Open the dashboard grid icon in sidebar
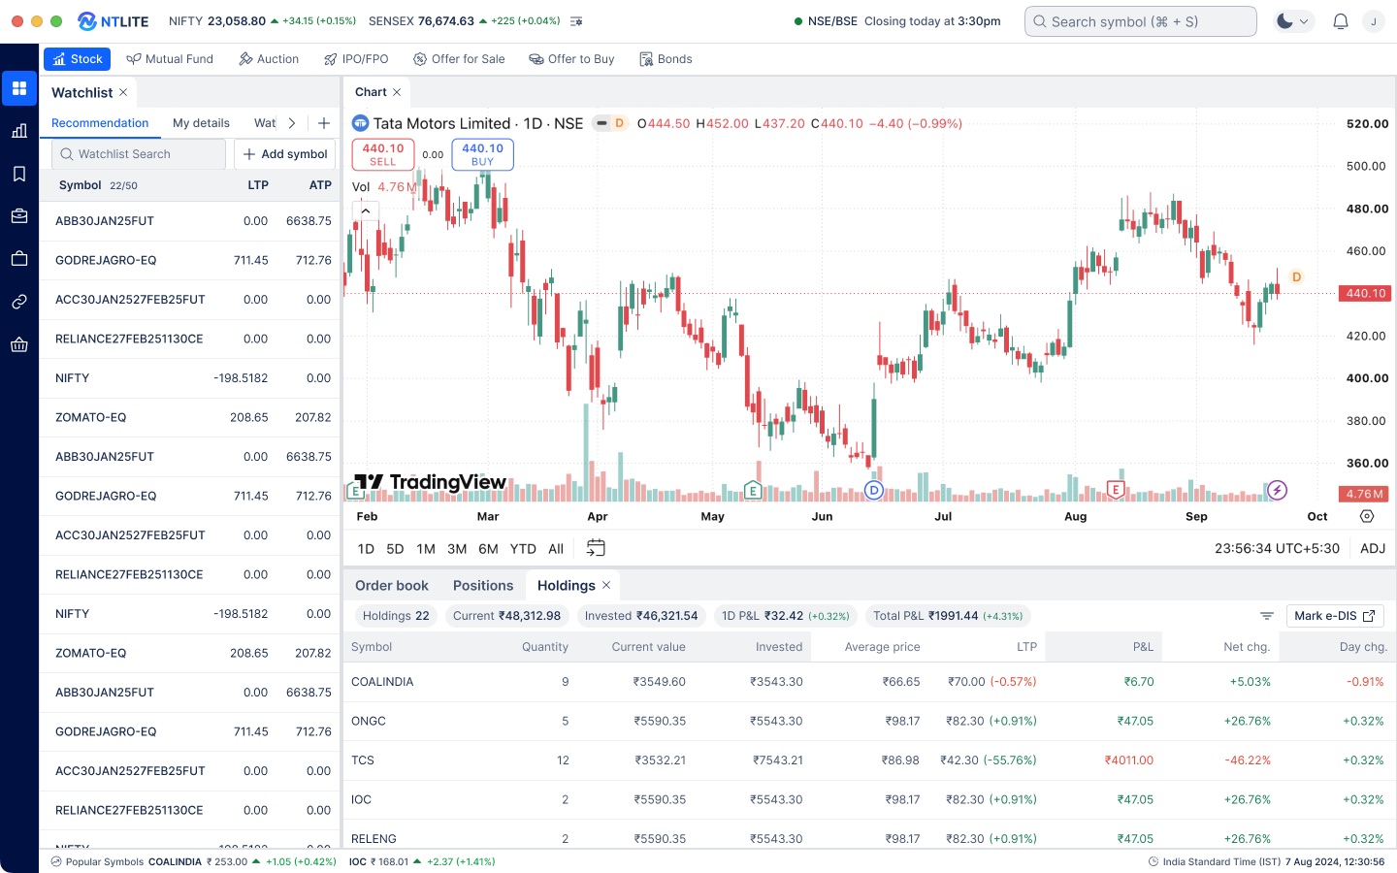Image resolution: width=1397 pixels, height=873 pixels. [19, 88]
